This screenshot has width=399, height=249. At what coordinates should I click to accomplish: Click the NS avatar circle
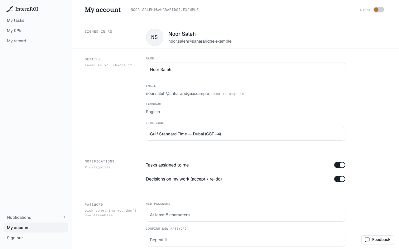(155, 37)
